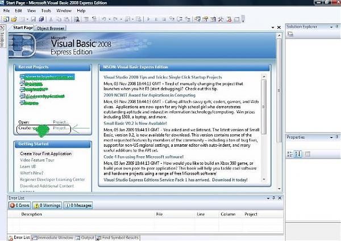Click the Find in Files toolbar icon
341x241 pixels.
(77, 19)
